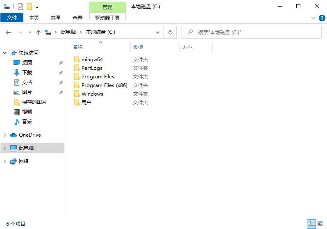Open Downloads in Quick access
The height and width of the screenshot is (229, 327).
coord(27,73)
